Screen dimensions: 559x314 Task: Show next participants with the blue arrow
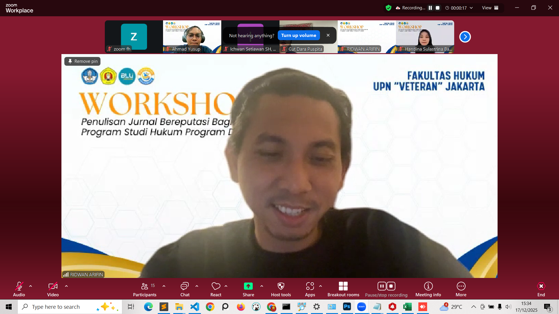(465, 37)
